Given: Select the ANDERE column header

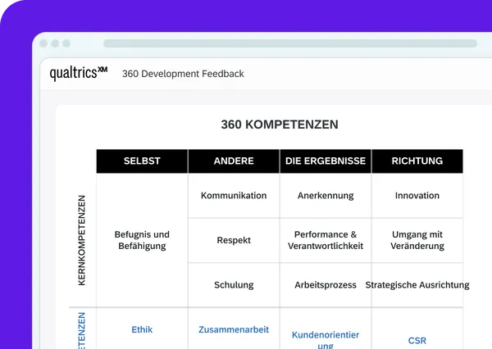Looking at the screenshot, I should click(234, 161).
